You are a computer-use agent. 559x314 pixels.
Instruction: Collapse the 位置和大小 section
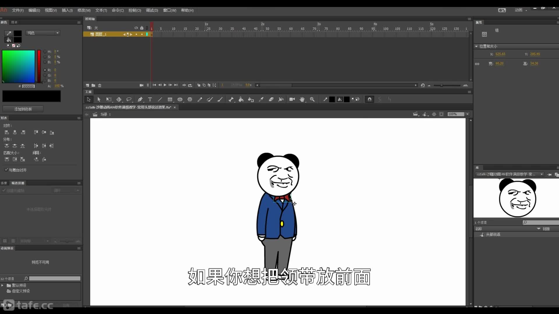click(476, 46)
